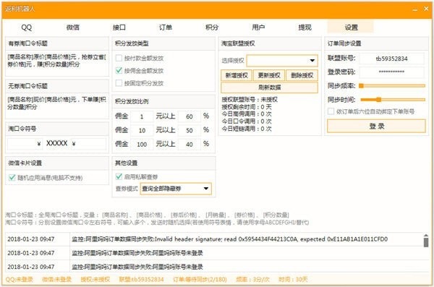Viewport: 434px width, 287px height.
Task: Select the log row with Invalid header signature
Action: coord(214,239)
